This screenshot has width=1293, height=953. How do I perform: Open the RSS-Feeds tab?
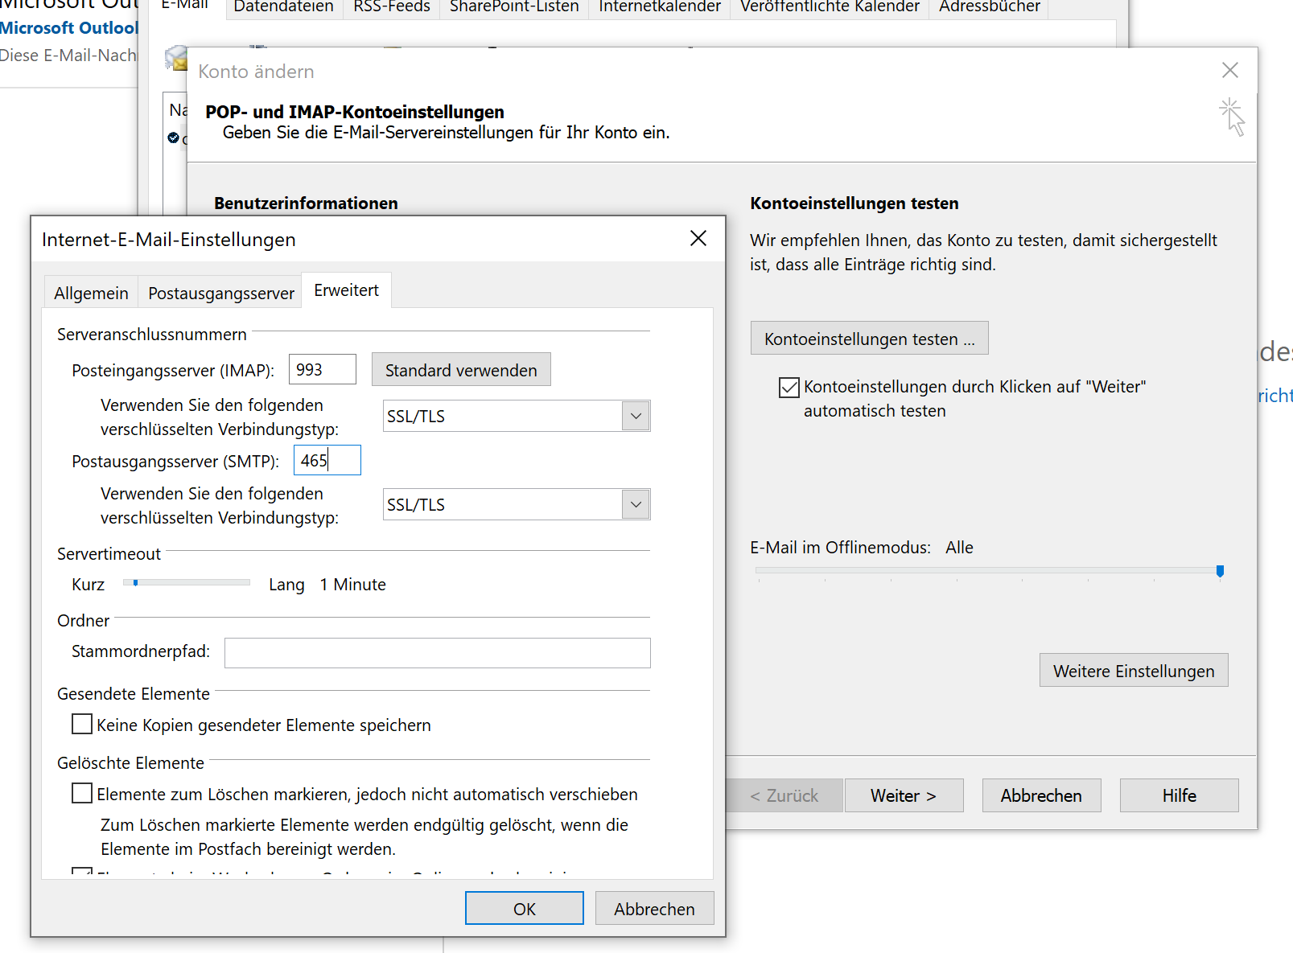pos(392,7)
